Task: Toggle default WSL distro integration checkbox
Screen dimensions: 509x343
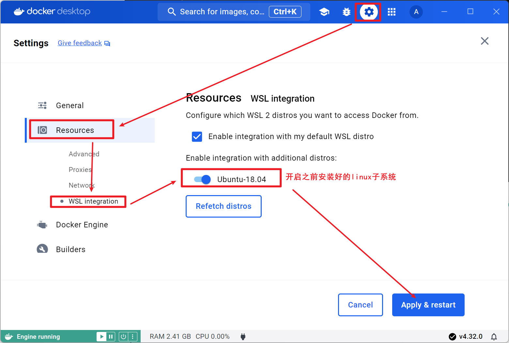Action: coord(197,136)
